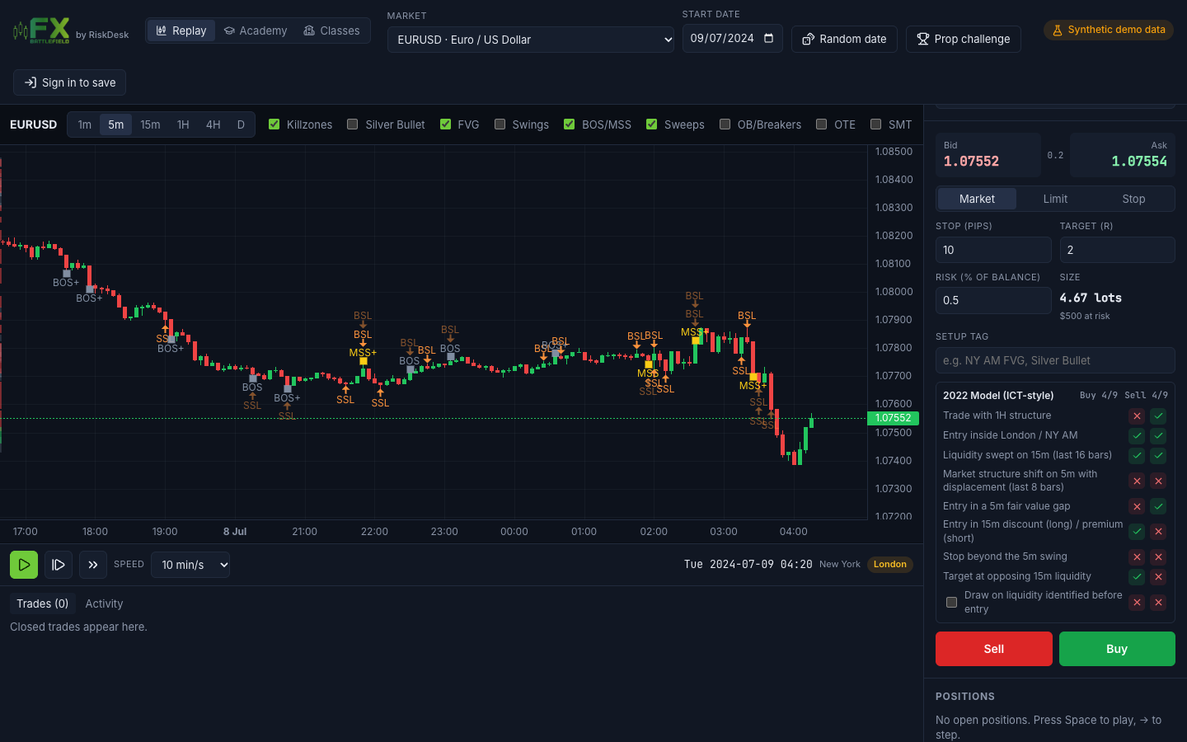The image size is (1187, 742).
Task: Open the Classes tab
Action: (331, 31)
